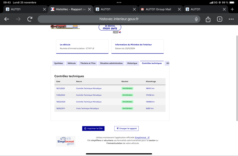Screen dimensions: 238x156
Task: Tap the browser back arrow
Action: (7, 19)
